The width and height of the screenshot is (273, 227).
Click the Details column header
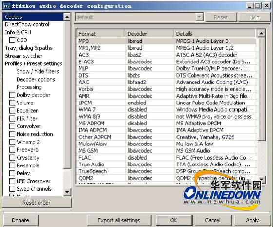point(214,34)
